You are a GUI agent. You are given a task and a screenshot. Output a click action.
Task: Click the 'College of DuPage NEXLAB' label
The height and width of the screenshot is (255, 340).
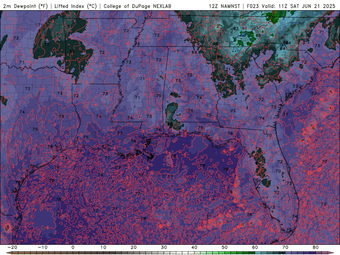pos(137,6)
